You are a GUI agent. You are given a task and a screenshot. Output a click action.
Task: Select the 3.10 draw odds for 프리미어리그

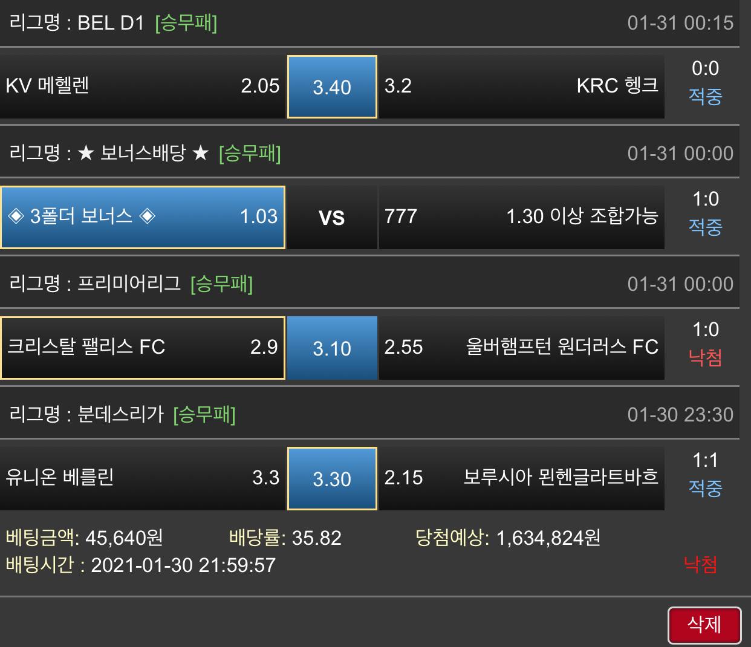[x=332, y=348]
